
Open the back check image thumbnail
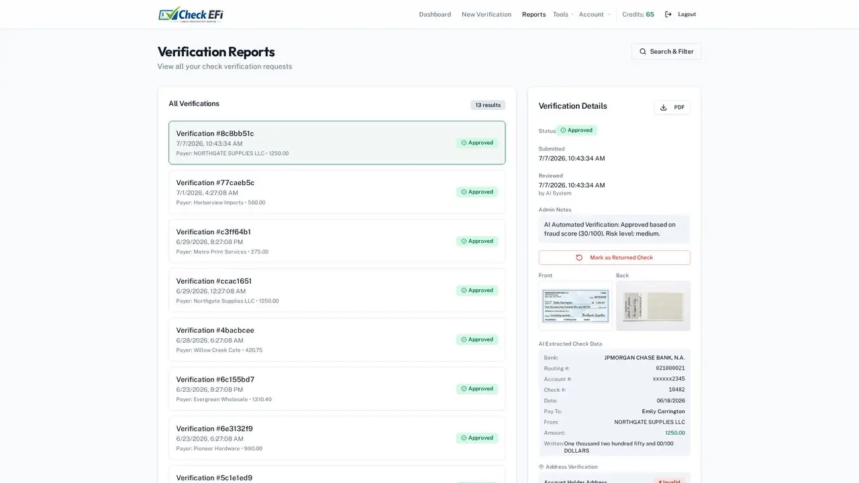tap(653, 306)
